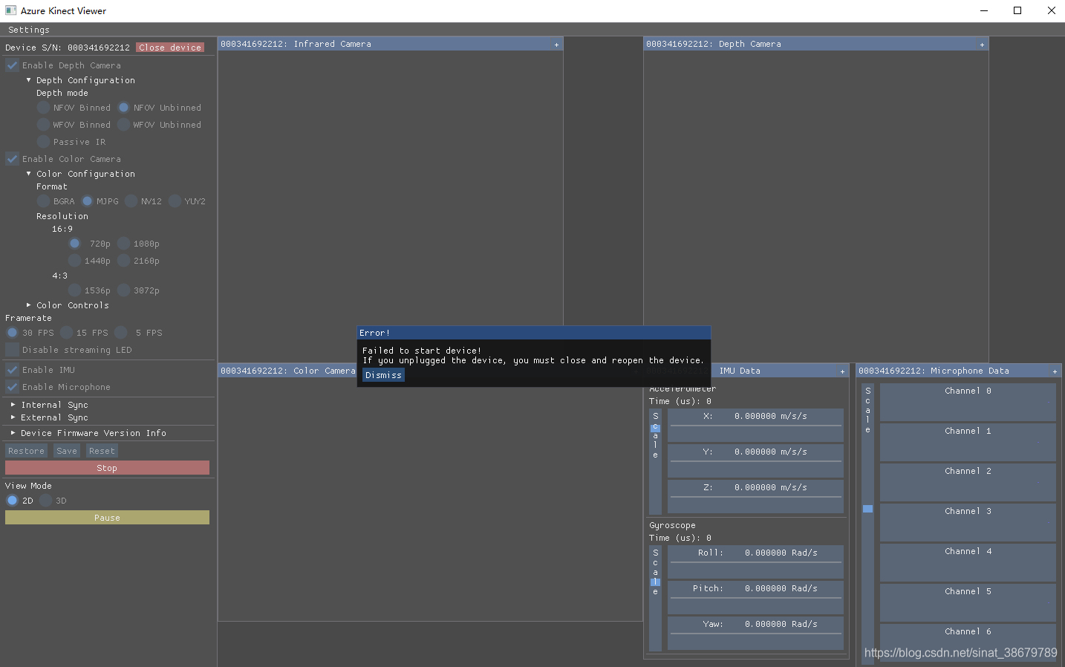Click the Microphone Data panel title
Viewport: 1065px width, 667px height.
934,371
